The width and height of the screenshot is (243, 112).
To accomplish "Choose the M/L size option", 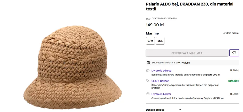I will (x=160, y=41).
